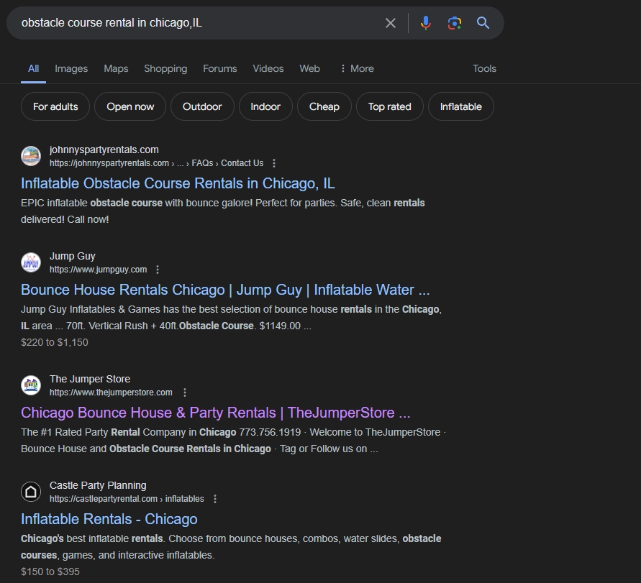
Task: Apply the Outdoor filter chip
Action: pyautogui.click(x=202, y=106)
